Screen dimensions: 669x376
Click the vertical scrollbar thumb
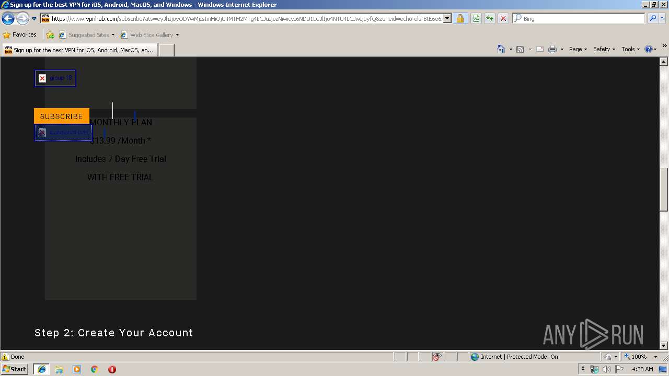[x=664, y=190]
